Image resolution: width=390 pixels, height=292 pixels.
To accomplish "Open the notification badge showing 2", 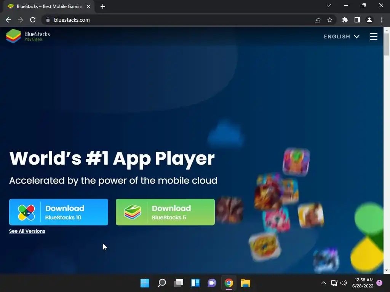I will pyautogui.click(x=379, y=283).
